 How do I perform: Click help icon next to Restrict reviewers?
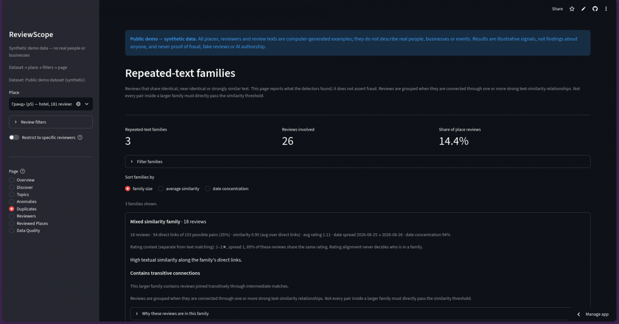pyautogui.click(x=80, y=137)
